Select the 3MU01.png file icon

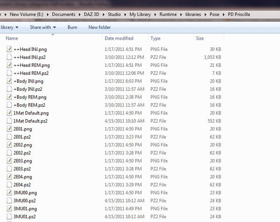coord(9,208)
